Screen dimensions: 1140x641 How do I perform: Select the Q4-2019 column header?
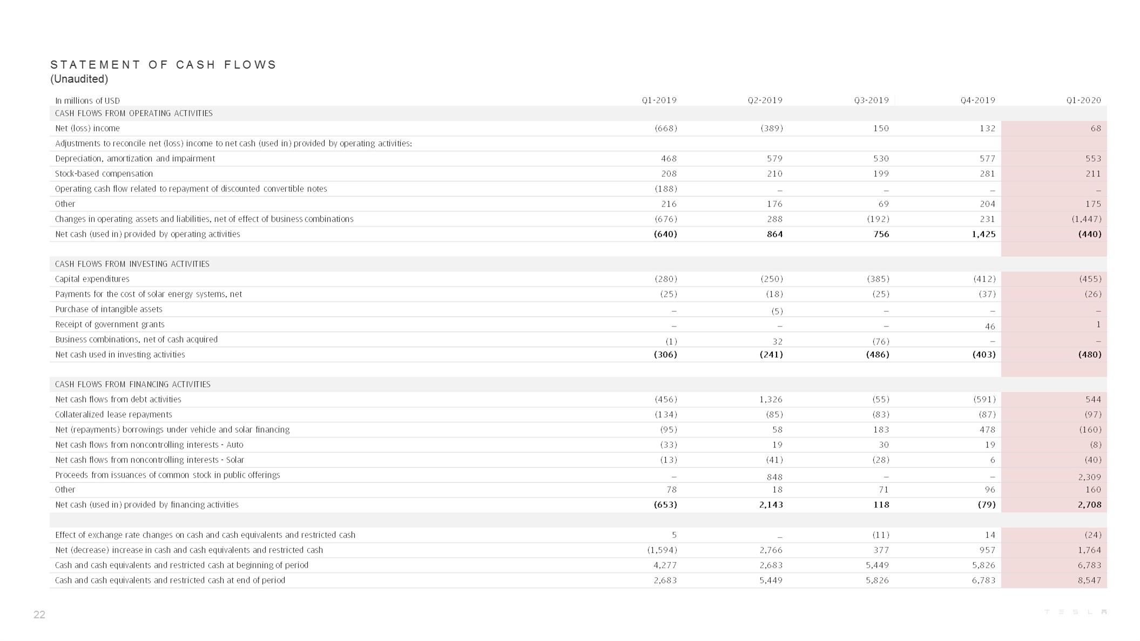(977, 100)
